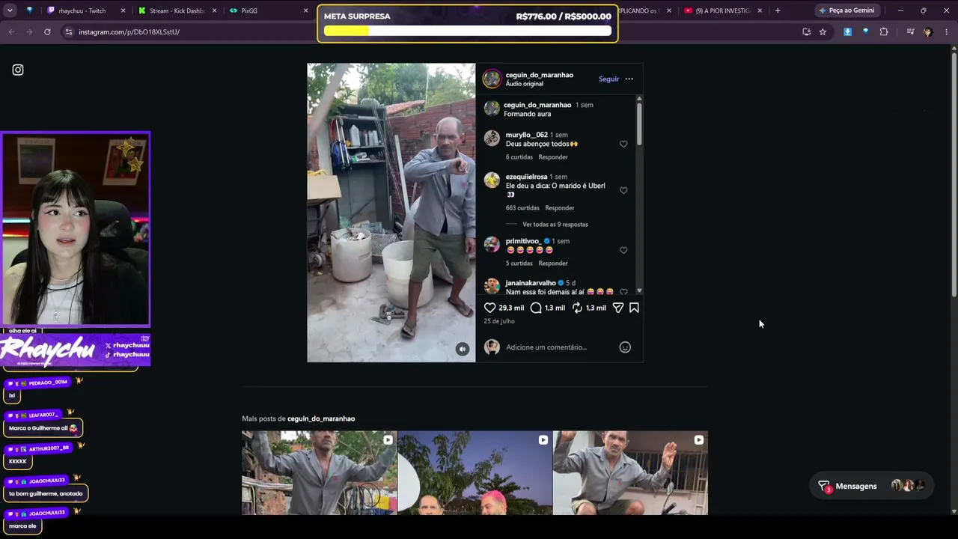Open the Mensagens messages button
The width and height of the screenshot is (958, 539).
point(873,486)
